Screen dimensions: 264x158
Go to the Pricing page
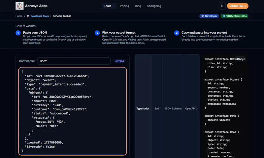(124, 6)
